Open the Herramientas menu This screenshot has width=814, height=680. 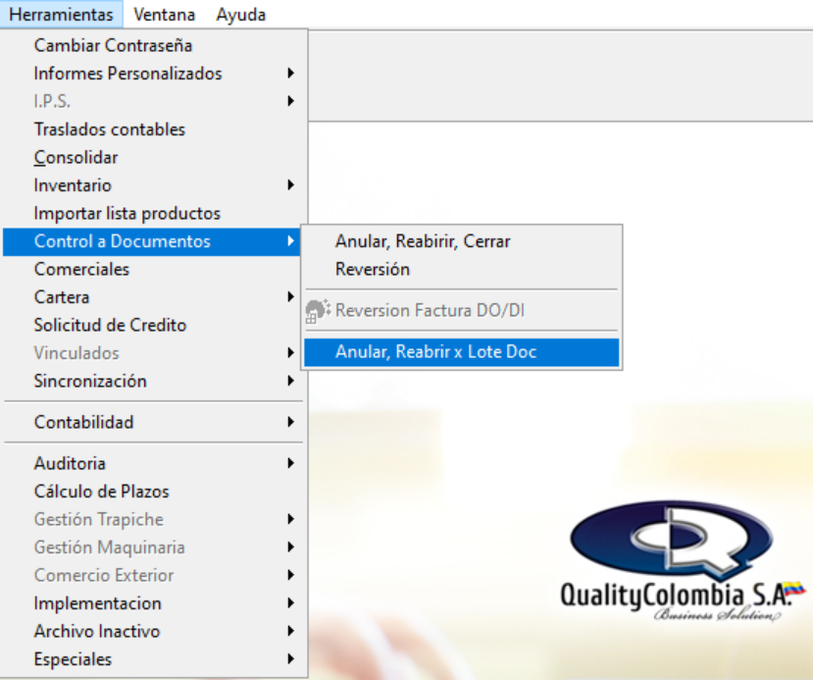[61, 14]
